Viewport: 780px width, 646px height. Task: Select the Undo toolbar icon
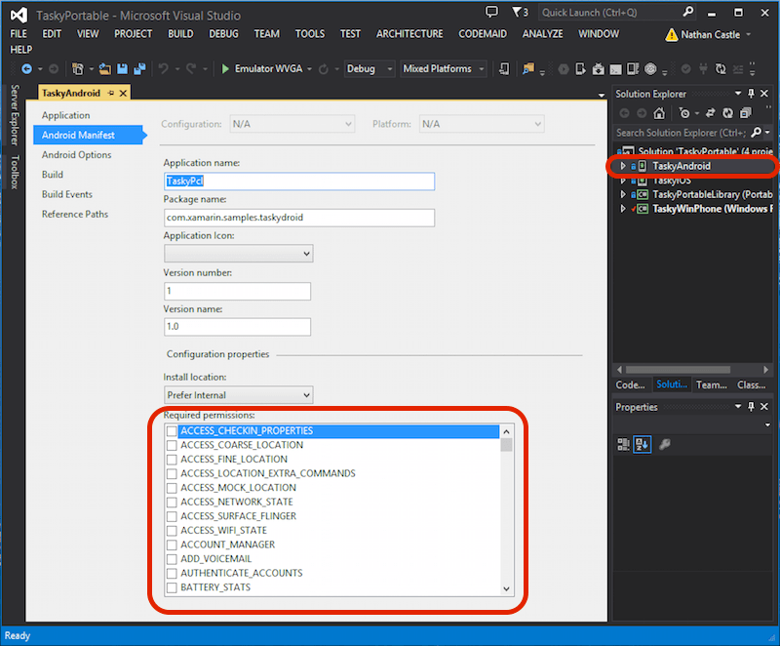[x=163, y=70]
